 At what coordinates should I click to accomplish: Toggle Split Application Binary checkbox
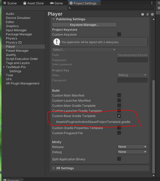(119, 159)
